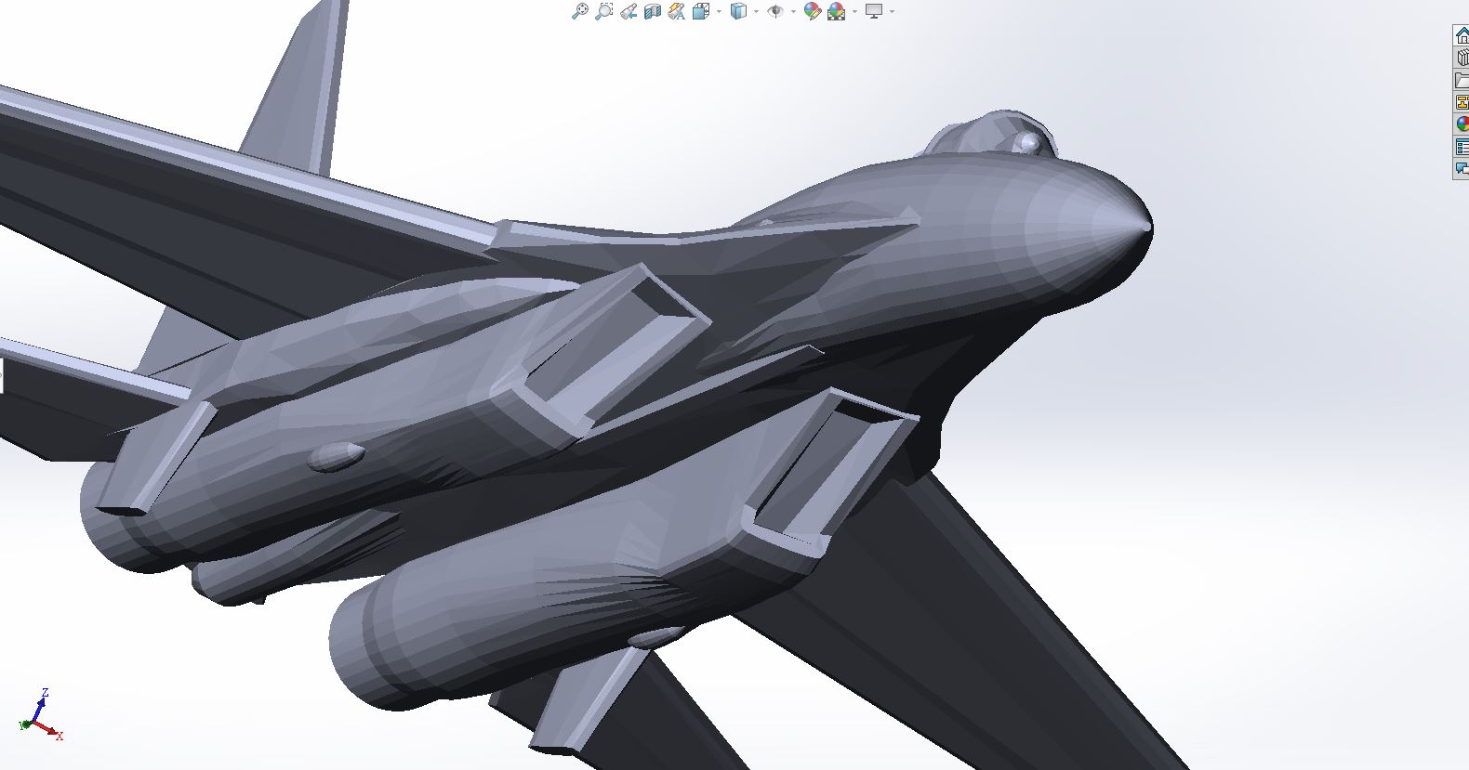Click the View Orientation cube icon
The height and width of the screenshot is (770, 1469).
point(700,11)
